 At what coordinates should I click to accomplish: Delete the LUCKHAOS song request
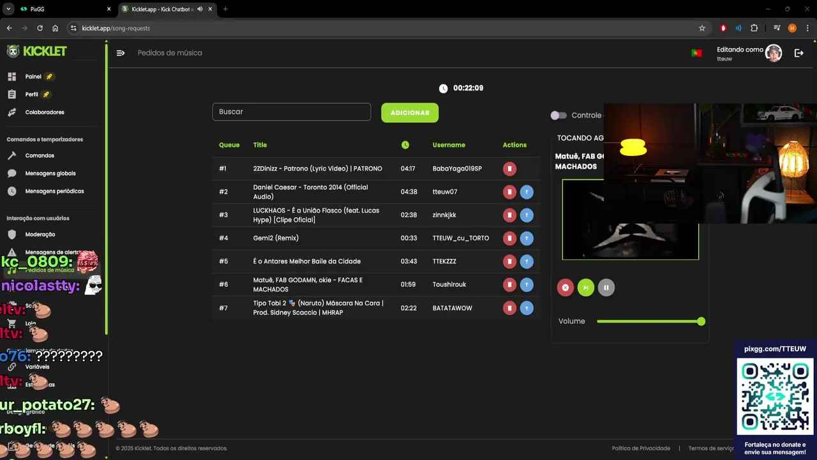[509, 215]
